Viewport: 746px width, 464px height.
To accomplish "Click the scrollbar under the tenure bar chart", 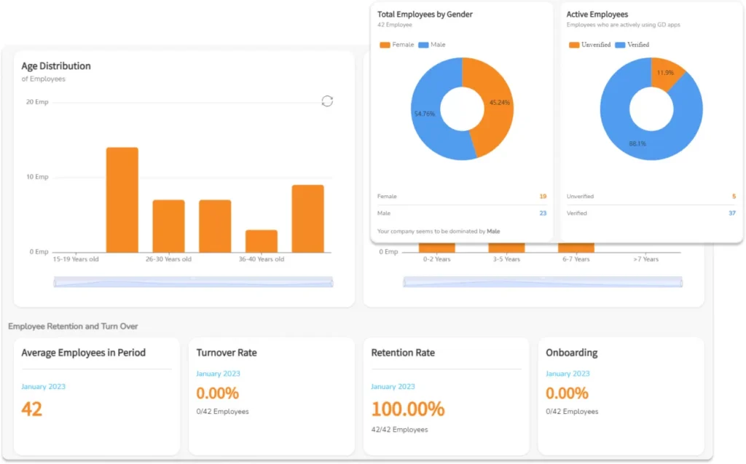I will click(x=541, y=280).
